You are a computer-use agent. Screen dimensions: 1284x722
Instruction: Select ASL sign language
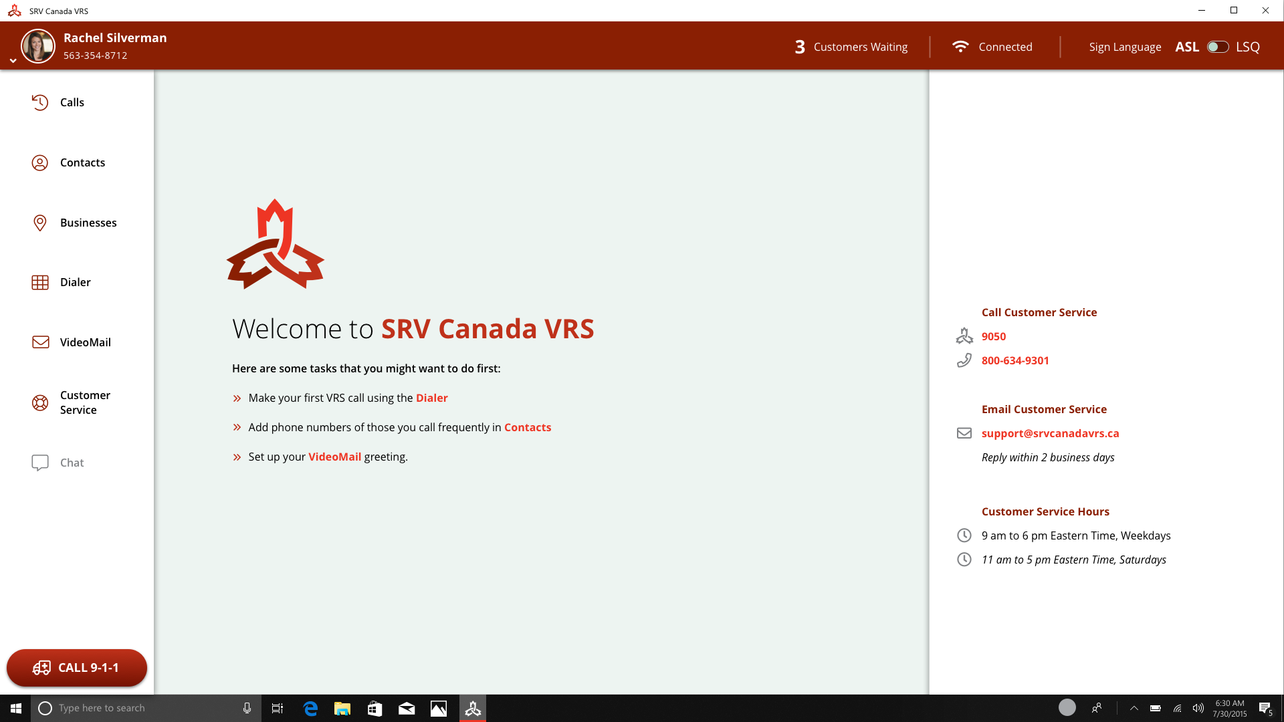click(1188, 47)
